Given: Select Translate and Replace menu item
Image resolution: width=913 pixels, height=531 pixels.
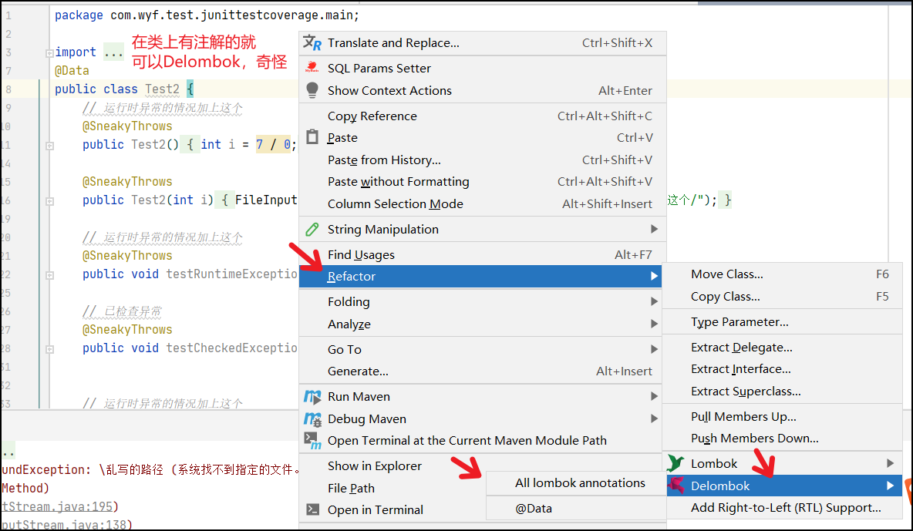Looking at the screenshot, I should click(x=482, y=43).
